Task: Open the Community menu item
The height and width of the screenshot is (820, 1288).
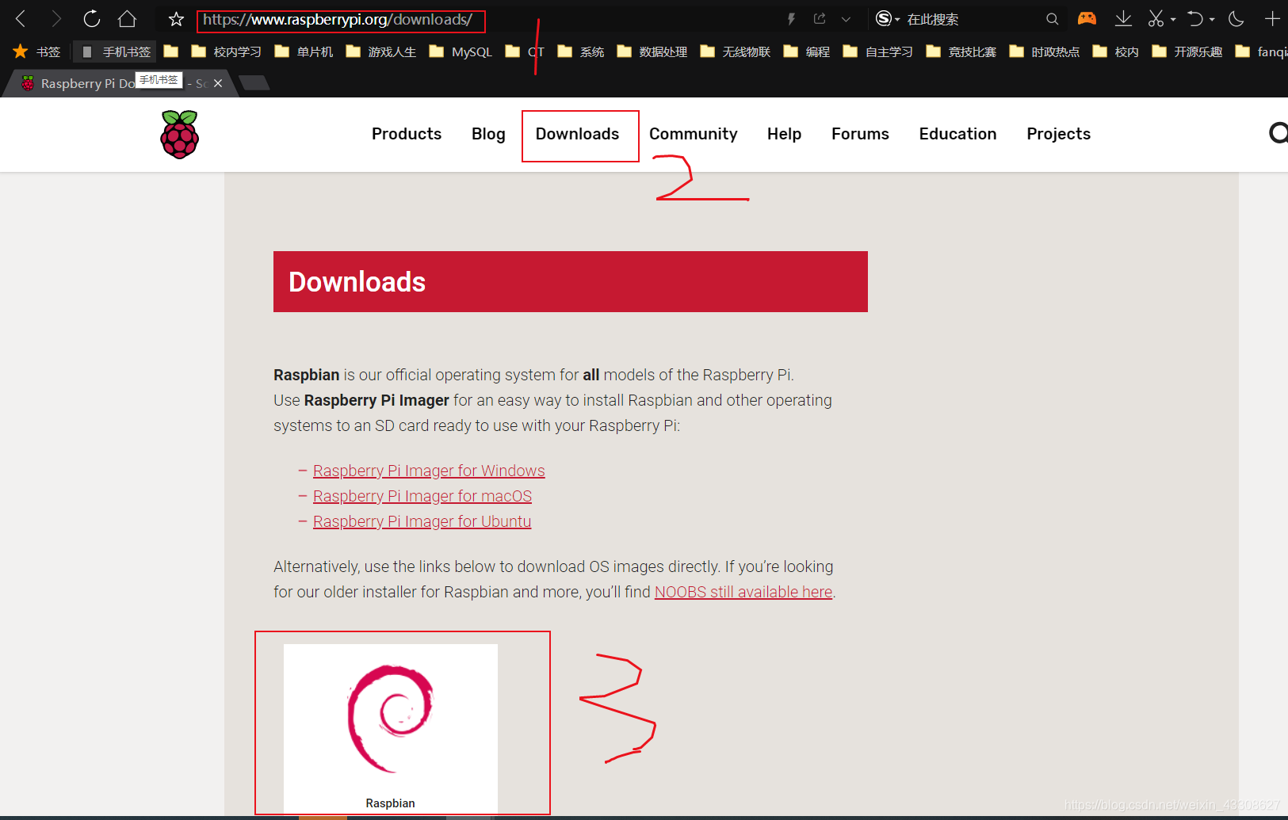Action: 694,134
